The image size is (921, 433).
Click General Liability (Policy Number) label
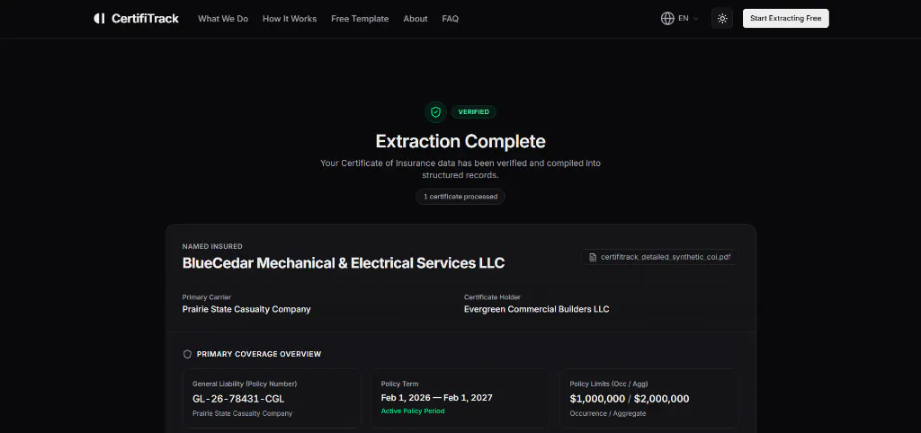coord(245,384)
